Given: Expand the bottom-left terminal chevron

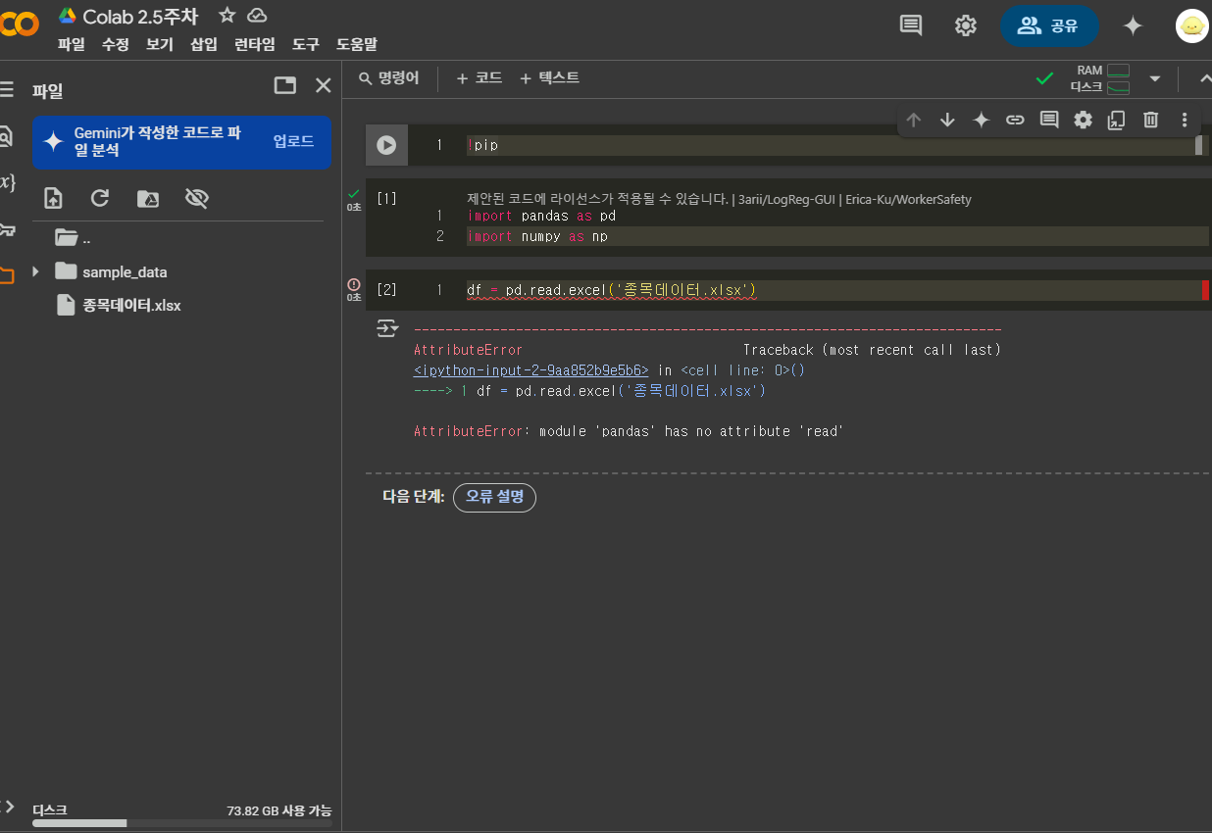Looking at the screenshot, I should coord(8,807).
